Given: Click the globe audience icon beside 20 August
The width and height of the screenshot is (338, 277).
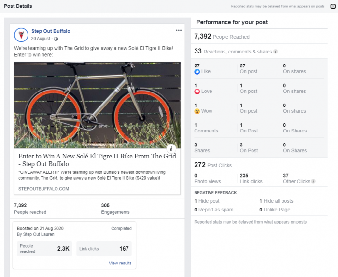Looking at the screenshot, I should click(56, 39).
